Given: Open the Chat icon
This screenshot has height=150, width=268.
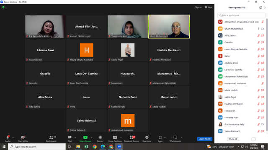Looking at the screenshot, I should [70, 137].
